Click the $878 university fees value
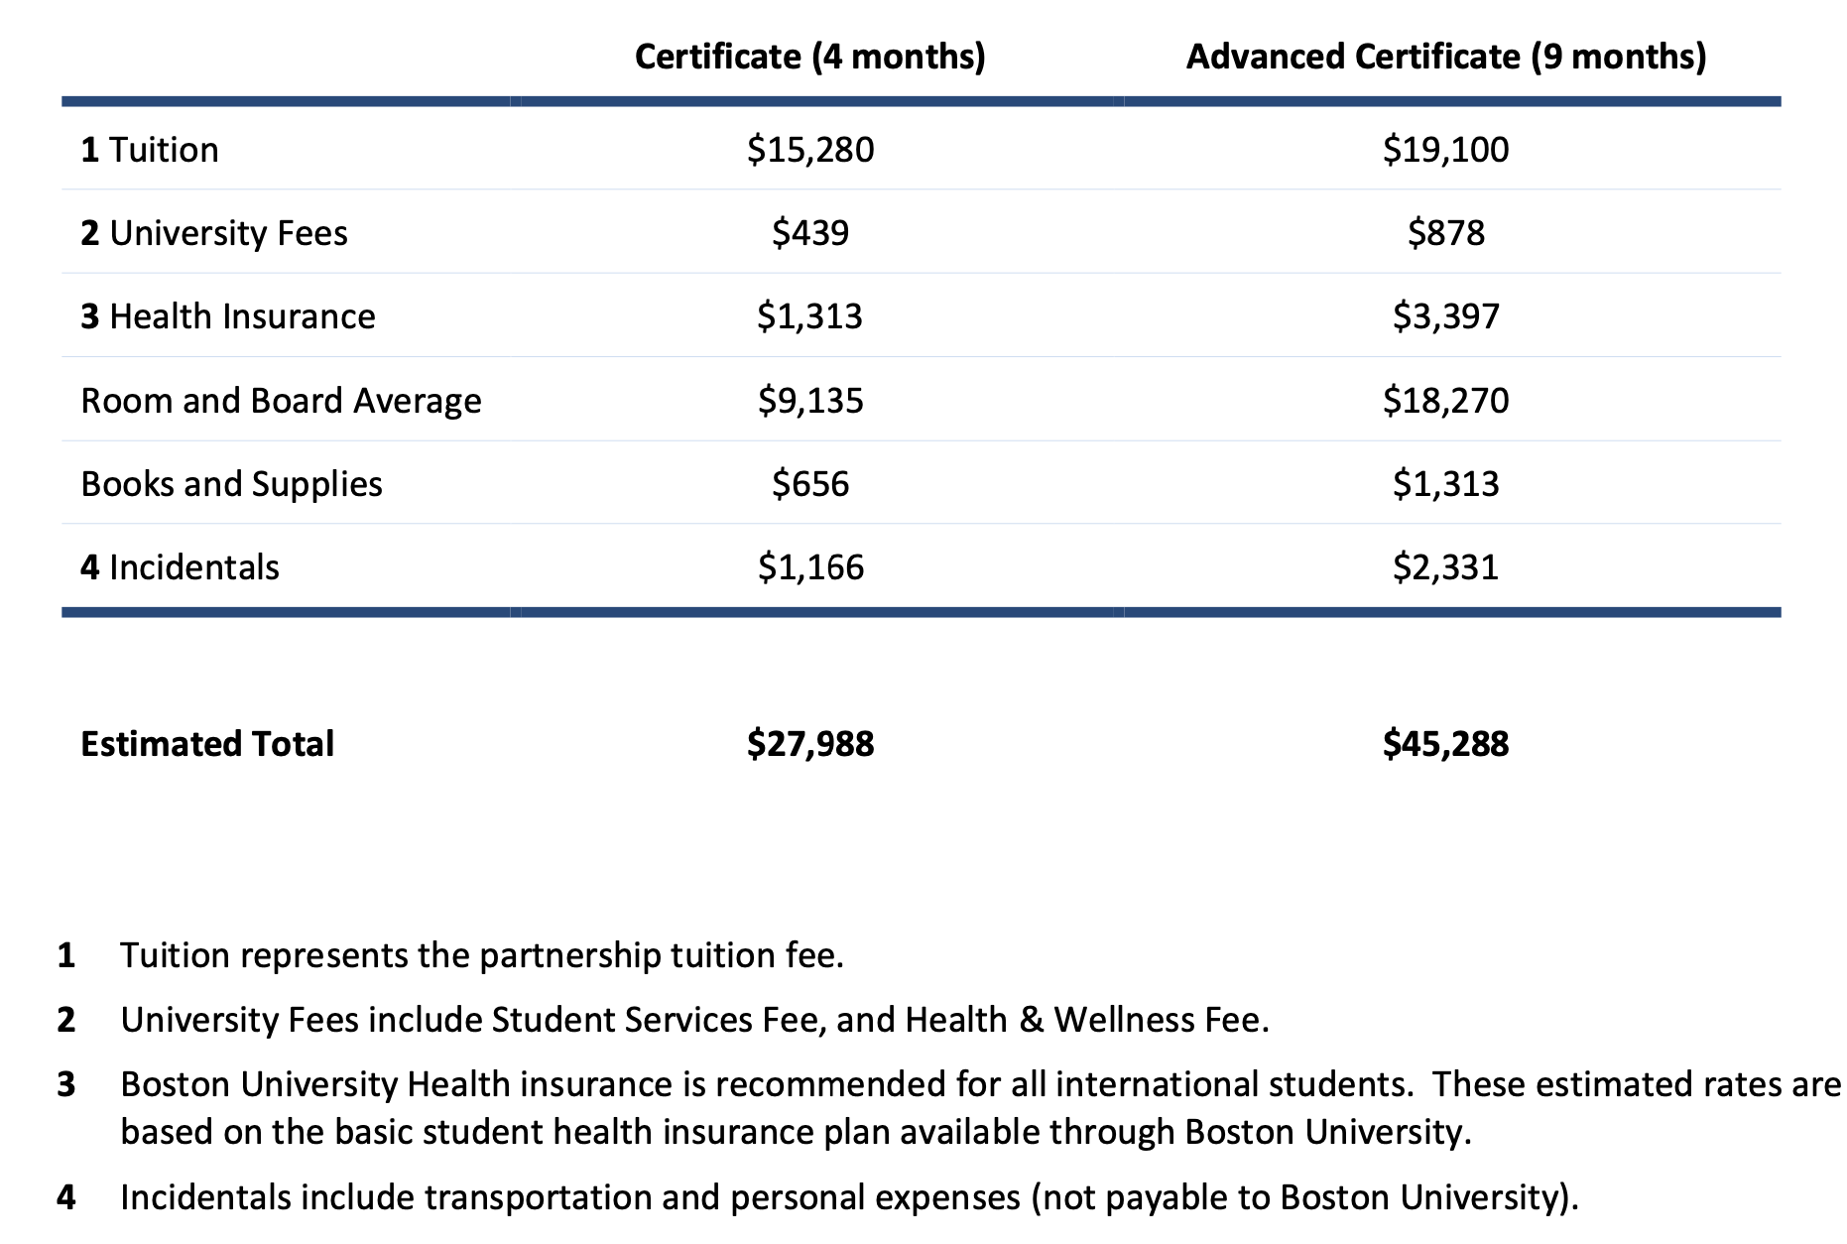This screenshot has height=1244, width=1847. 1445,233
